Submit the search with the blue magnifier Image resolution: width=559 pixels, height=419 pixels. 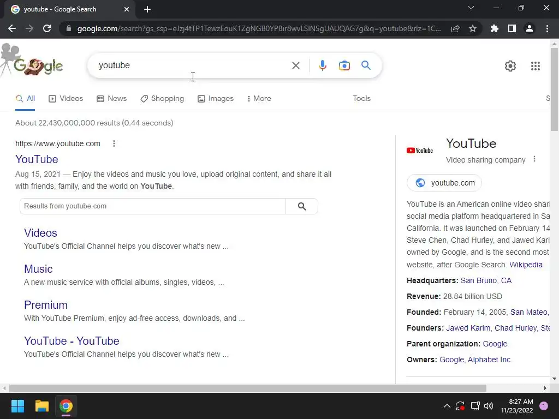pos(366,65)
